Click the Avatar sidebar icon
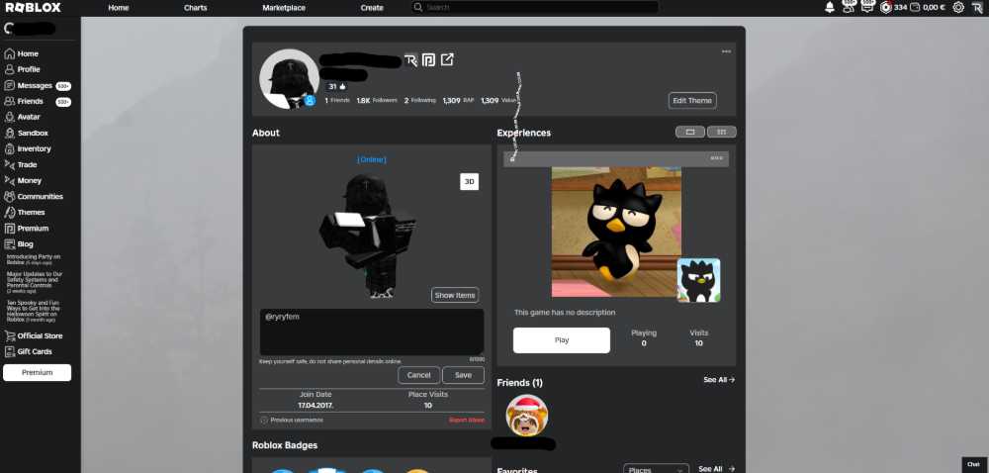Image resolution: width=989 pixels, height=473 pixels. (x=10, y=117)
